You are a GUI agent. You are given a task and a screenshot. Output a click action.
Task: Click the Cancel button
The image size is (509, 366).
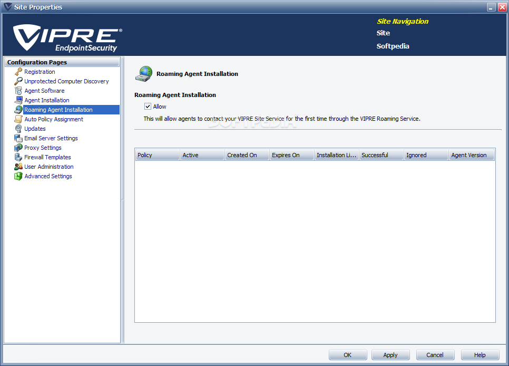click(435, 354)
